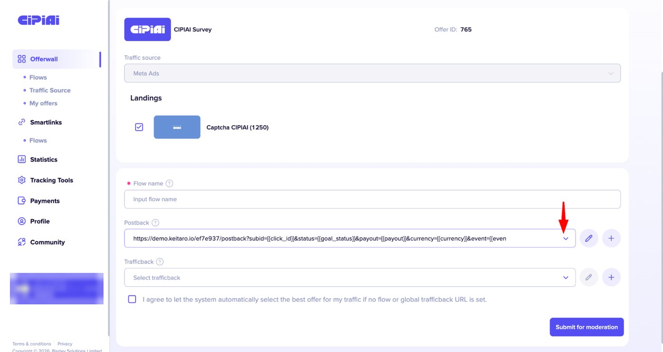Click the Landings heading
This screenshot has height=352, width=663.
pyautogui.click(x=146, y=98)
